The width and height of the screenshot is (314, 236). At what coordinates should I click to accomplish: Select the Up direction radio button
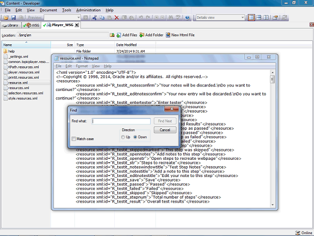123,137
